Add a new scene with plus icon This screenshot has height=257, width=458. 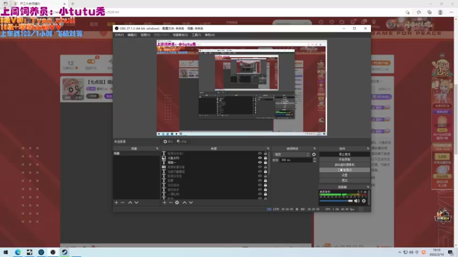[x=116, y=203]
